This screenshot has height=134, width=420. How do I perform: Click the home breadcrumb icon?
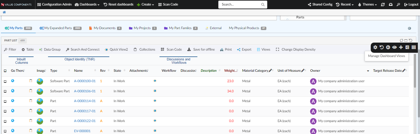coord(4,12)
